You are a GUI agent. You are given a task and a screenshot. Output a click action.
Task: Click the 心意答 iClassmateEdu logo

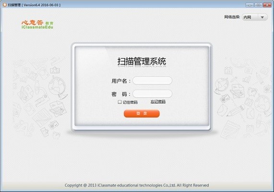pos(37,24)
